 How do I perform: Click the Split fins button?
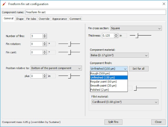[x=113, y=122]
